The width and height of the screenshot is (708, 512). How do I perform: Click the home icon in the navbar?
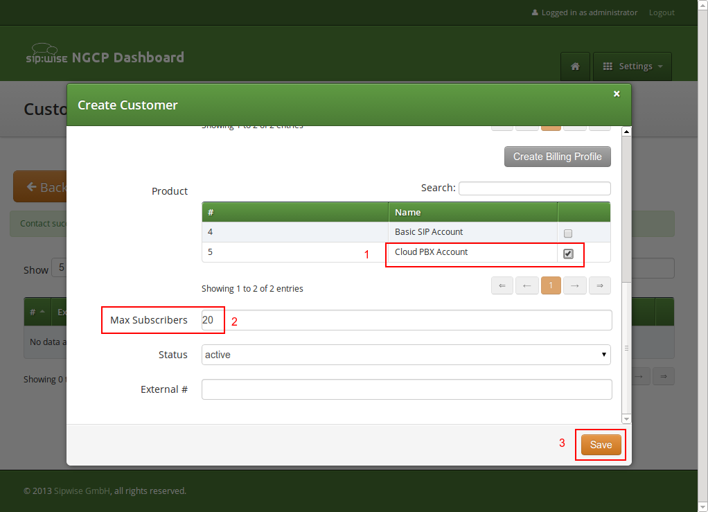575,66
